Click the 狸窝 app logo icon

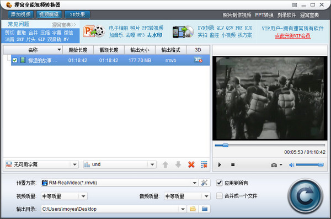tap(9, 4)
